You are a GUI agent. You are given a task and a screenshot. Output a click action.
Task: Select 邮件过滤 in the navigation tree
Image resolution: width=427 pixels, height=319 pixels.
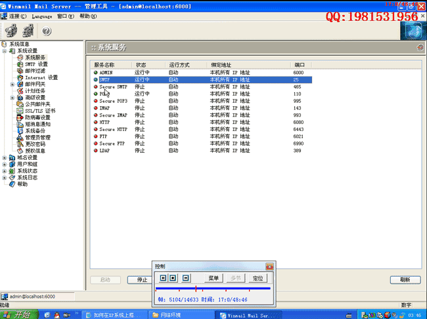(35, 71)
